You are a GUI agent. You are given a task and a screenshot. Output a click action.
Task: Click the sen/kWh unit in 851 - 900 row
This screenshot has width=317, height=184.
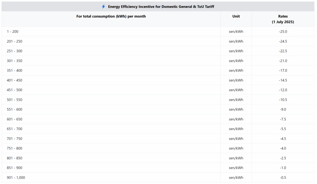coord(236,168)
